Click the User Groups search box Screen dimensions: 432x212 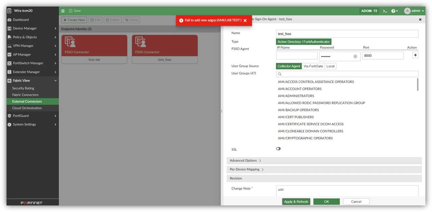pyautogui.click(x=347, y=74)
